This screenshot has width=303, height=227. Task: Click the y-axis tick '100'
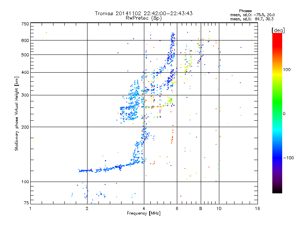[x=25, y=182]
